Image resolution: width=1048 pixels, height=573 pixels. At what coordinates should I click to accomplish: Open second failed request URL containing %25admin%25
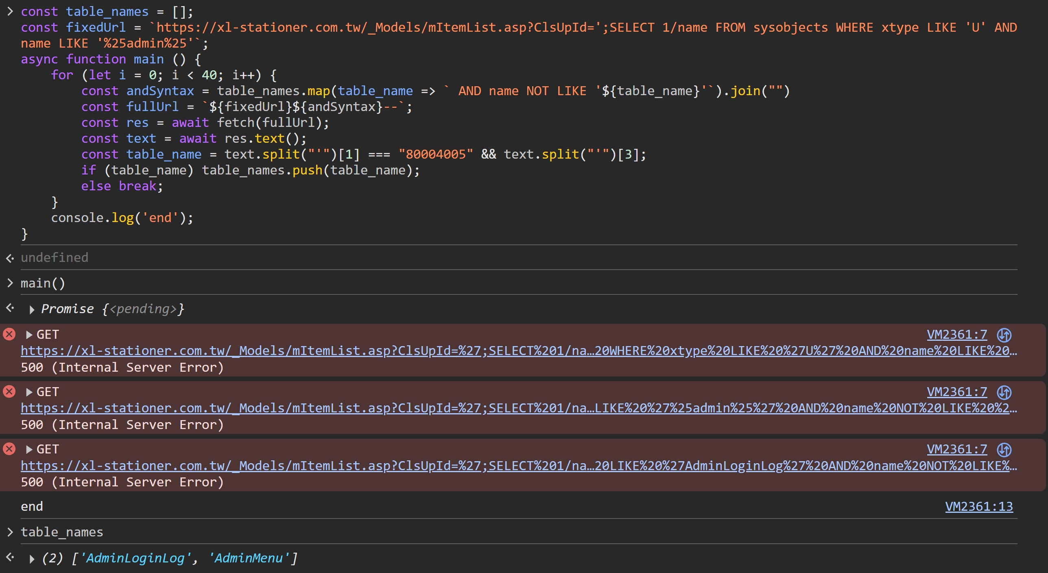tap(519, 408)
